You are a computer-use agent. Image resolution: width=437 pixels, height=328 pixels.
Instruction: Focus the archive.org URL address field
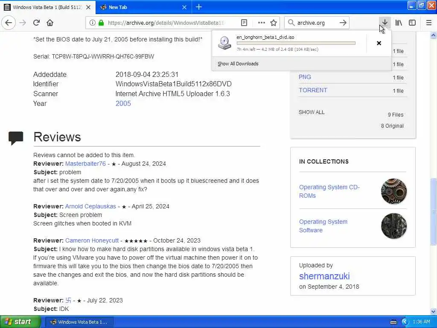[166, 23]
